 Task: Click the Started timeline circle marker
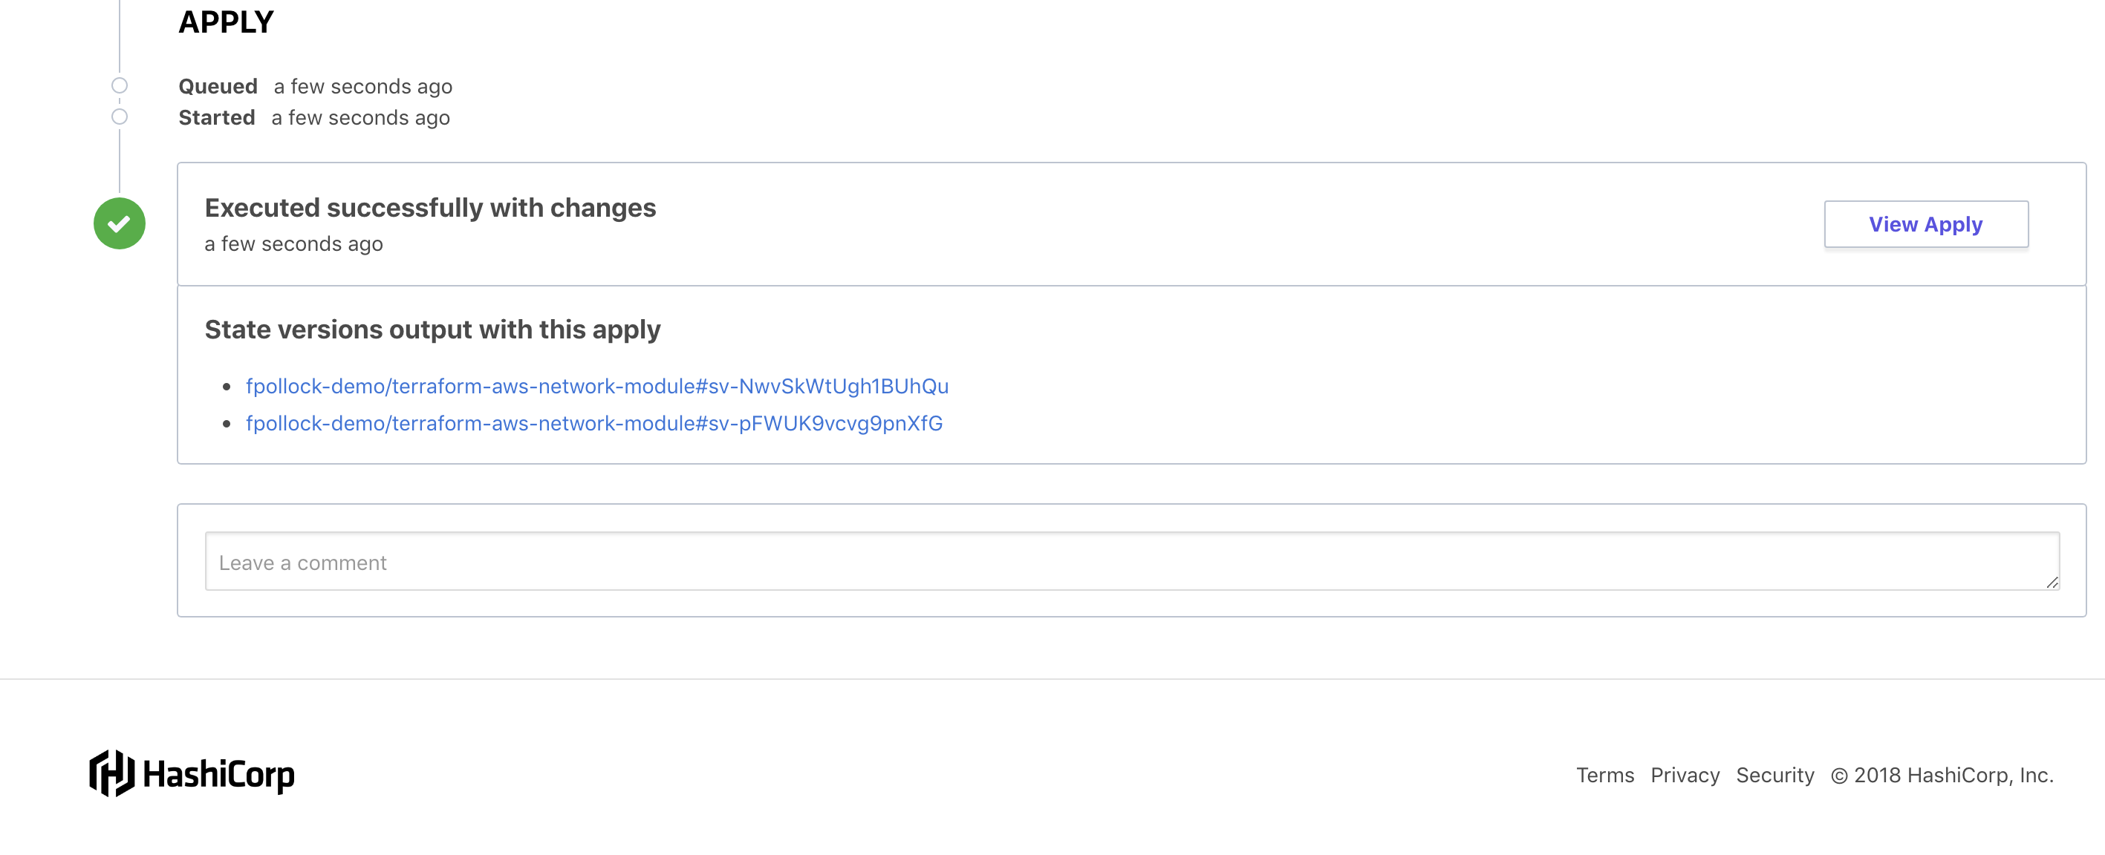120,117
